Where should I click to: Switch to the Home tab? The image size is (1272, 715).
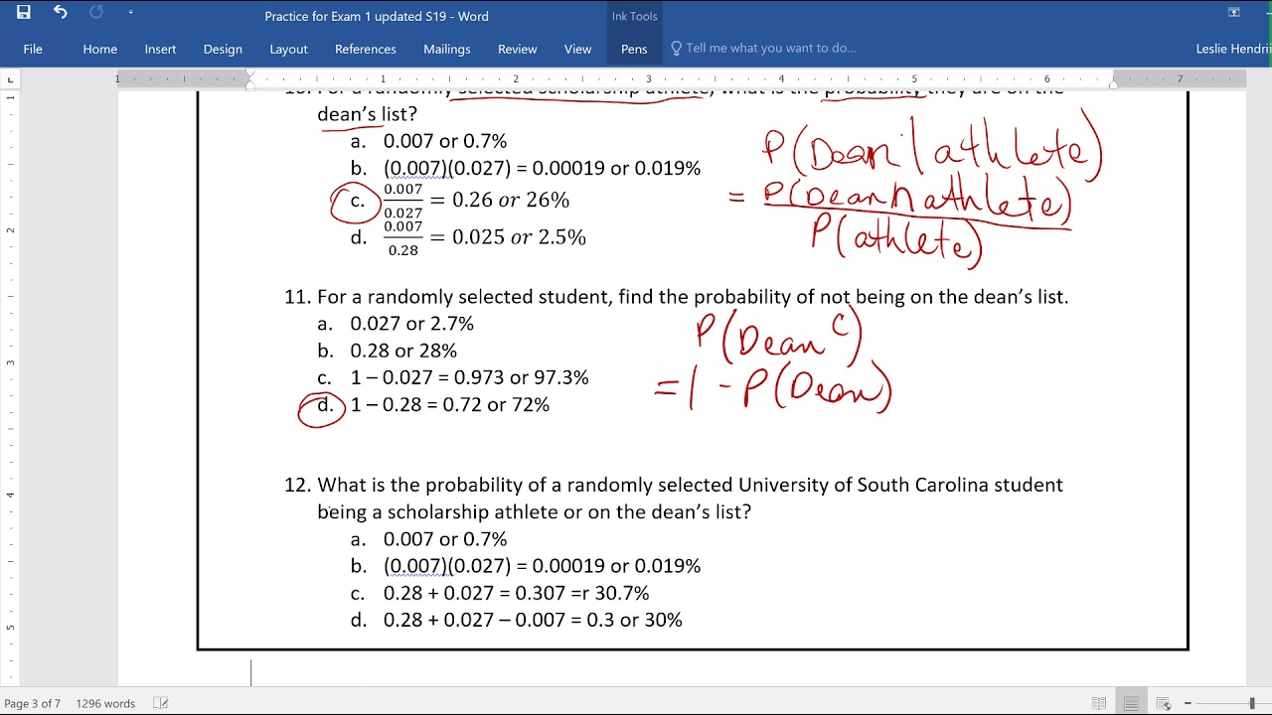click(99, 49)
